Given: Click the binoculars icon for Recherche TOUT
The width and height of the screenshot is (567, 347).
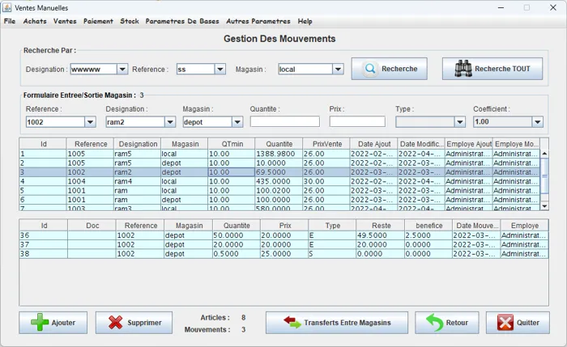Looking at the screenshot, I should [x=463, y=69].
